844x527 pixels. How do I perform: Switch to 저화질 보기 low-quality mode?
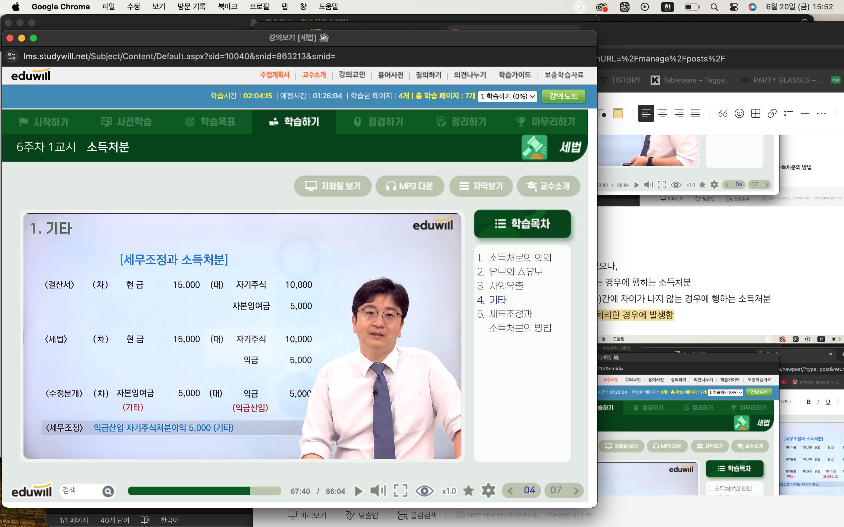point(333,186)
